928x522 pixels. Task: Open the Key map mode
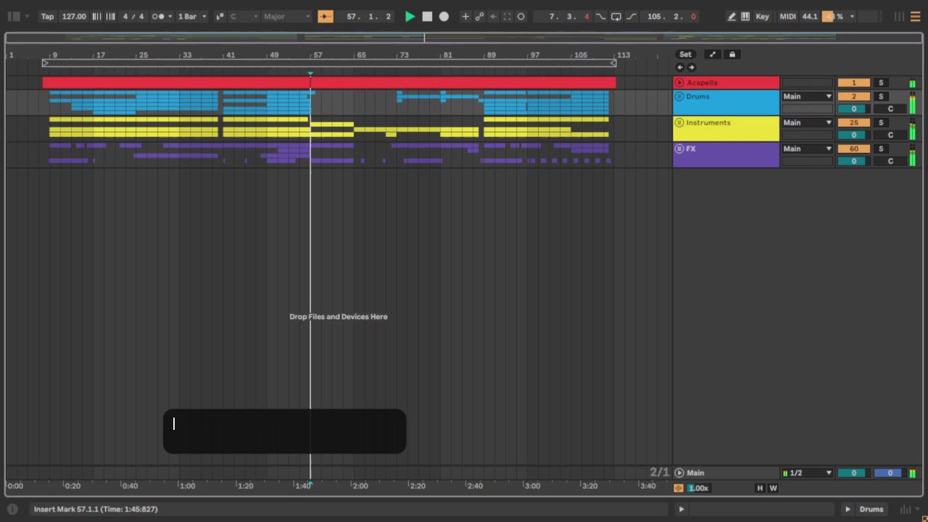coord(762,17)
